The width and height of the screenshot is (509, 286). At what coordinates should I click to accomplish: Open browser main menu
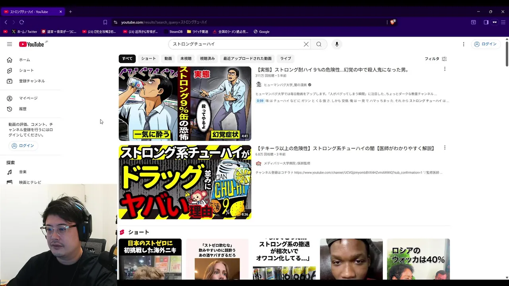[x=503, y=22]
